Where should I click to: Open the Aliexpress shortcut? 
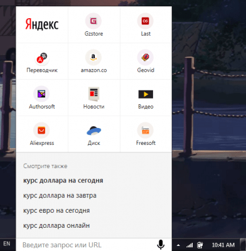coord(42,134)
